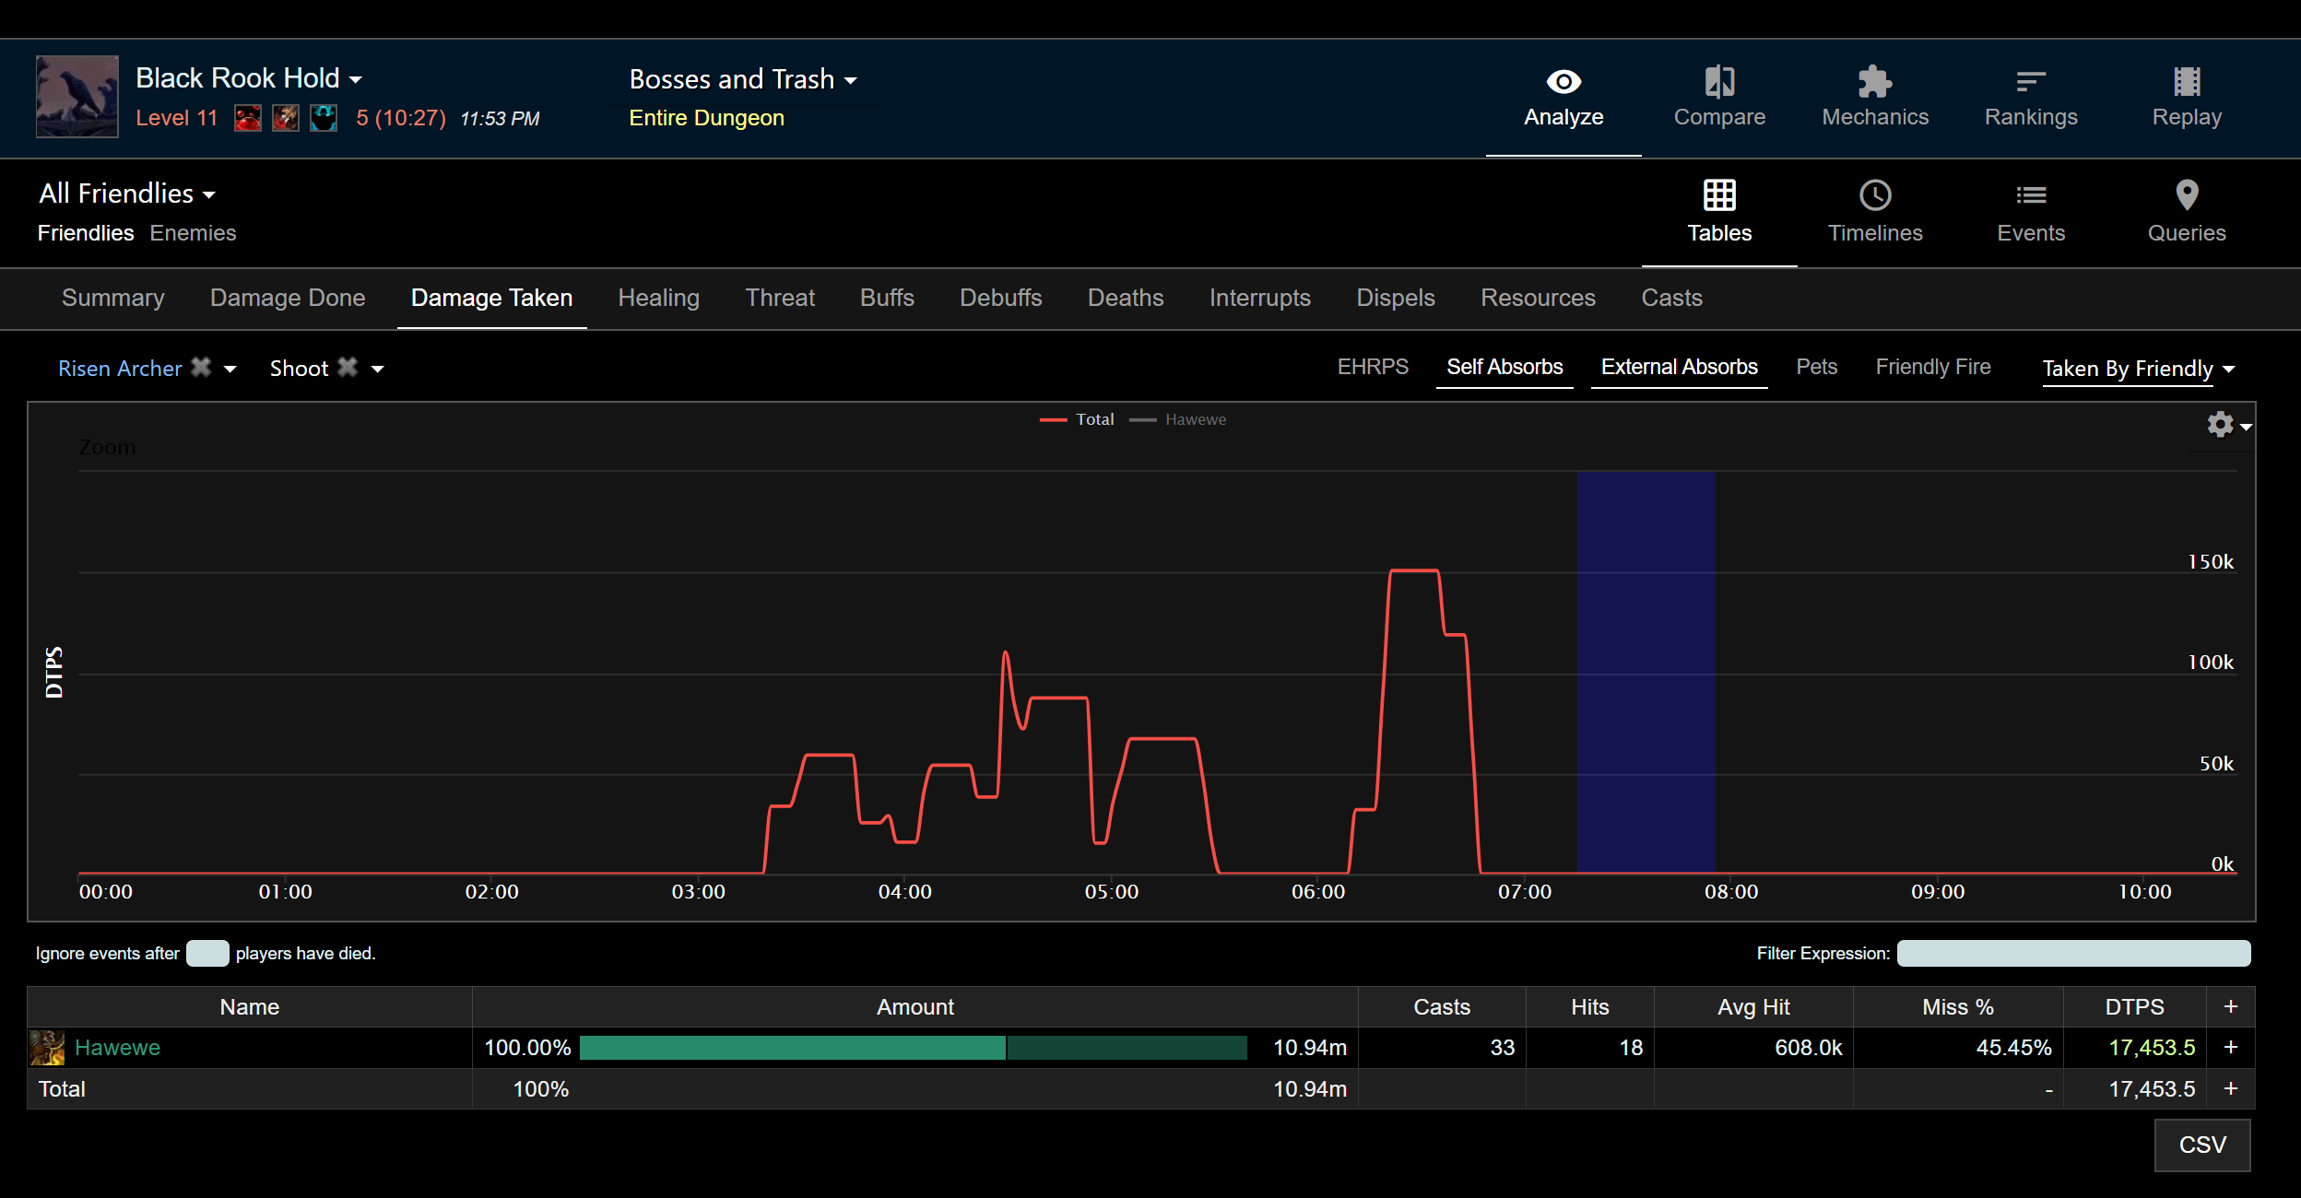
Task: Open the Analyze eye icon view
Action: pos(1563,82)
